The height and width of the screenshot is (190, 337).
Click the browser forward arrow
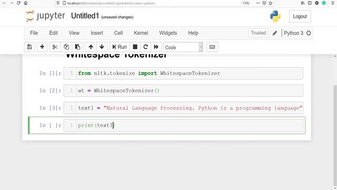[x=12, y=3]
